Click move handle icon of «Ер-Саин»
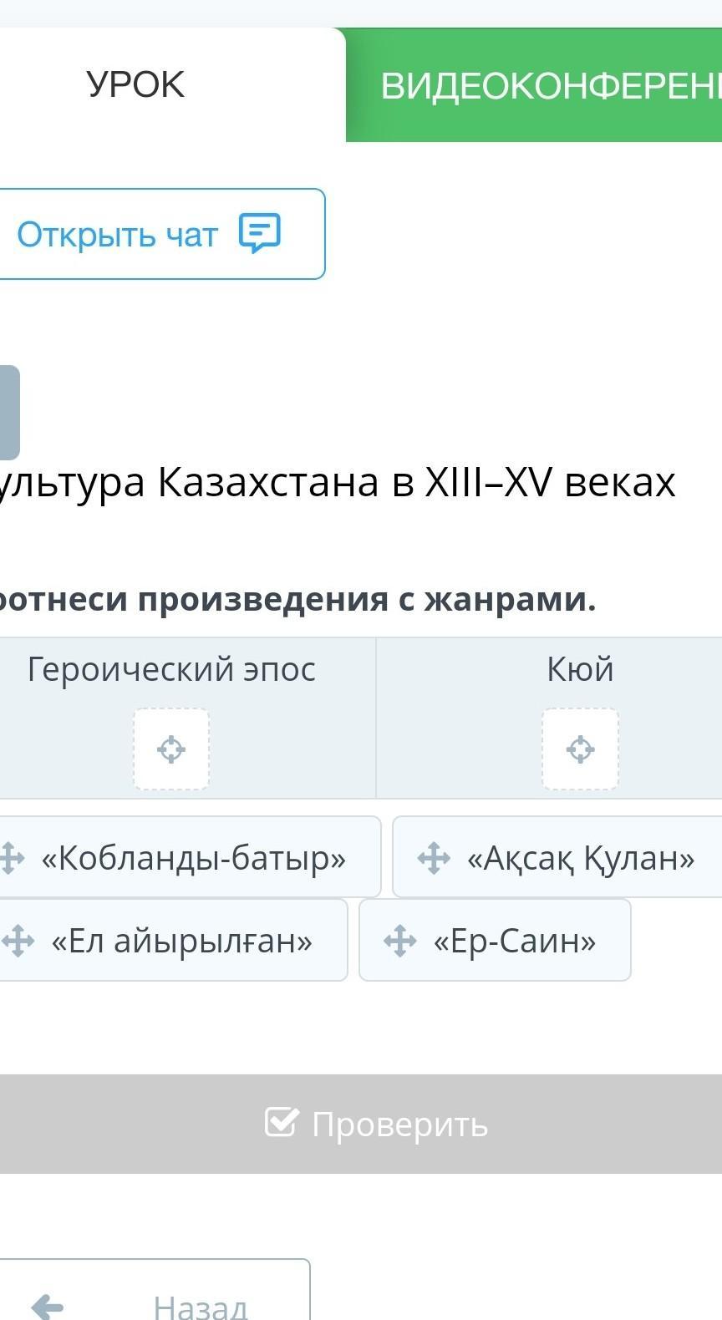Viewport: 722px width, 1320px height. pyautogui.click(x=400, y=941)
